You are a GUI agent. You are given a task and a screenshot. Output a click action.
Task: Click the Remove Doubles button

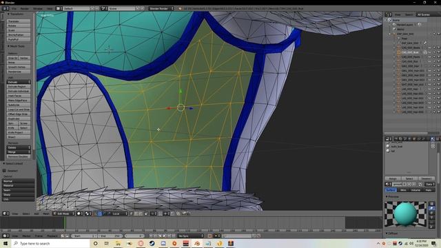click(x=19, y=156)
